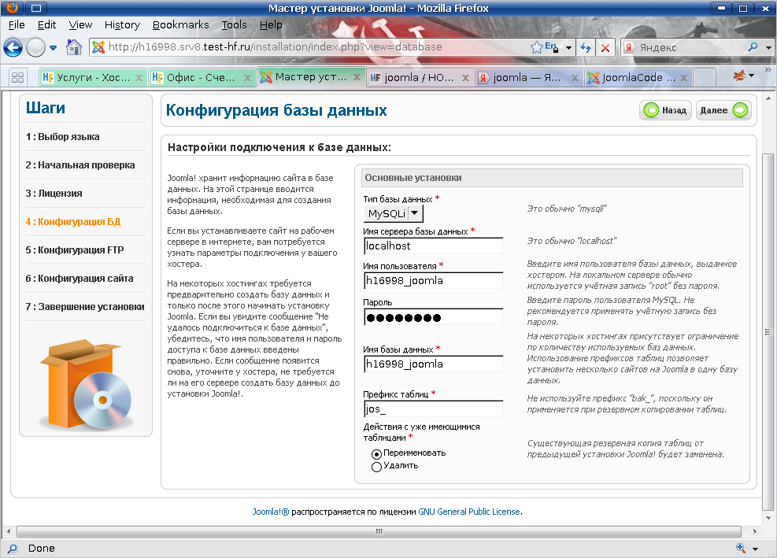Click the green arrow on the Далее button
The image size is (777, 558).
pyautogui.click(x=740, y=110)
